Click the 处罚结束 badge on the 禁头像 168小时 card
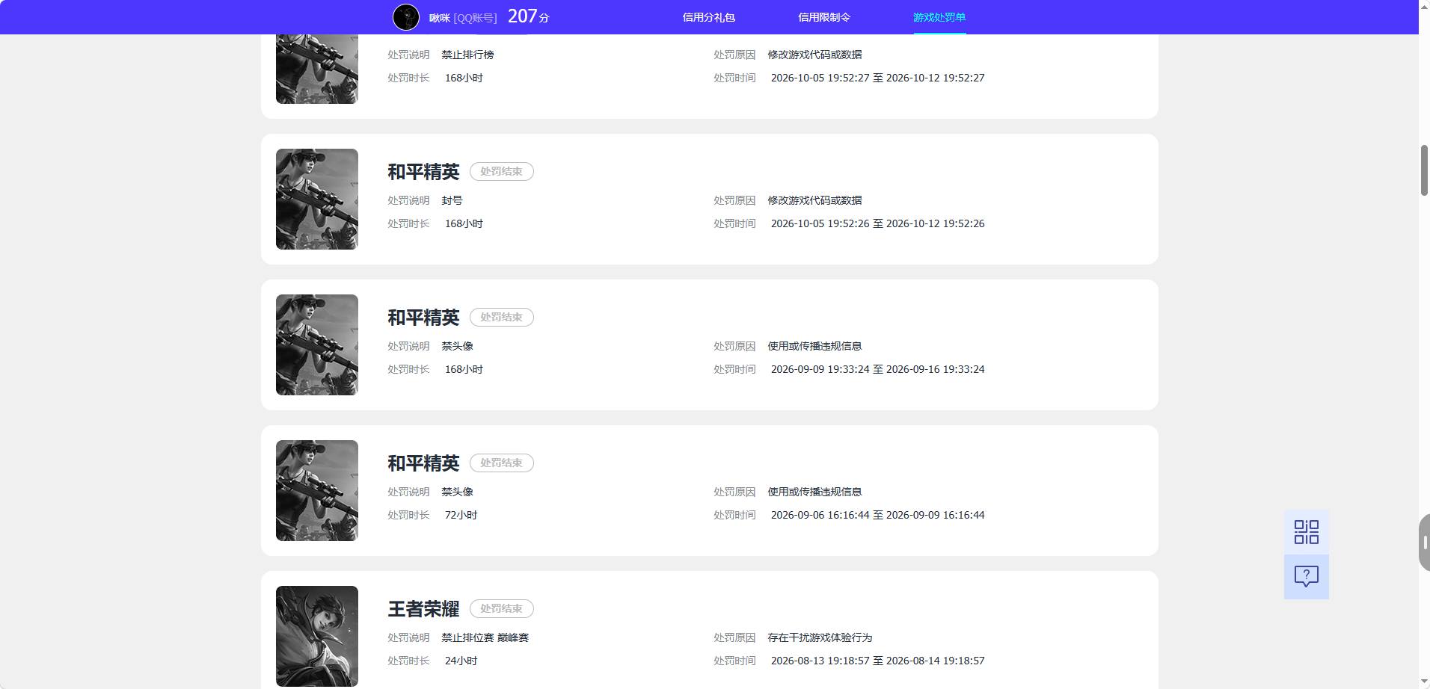This screenshot has width=1430, height=689. [x=501, y=317]
